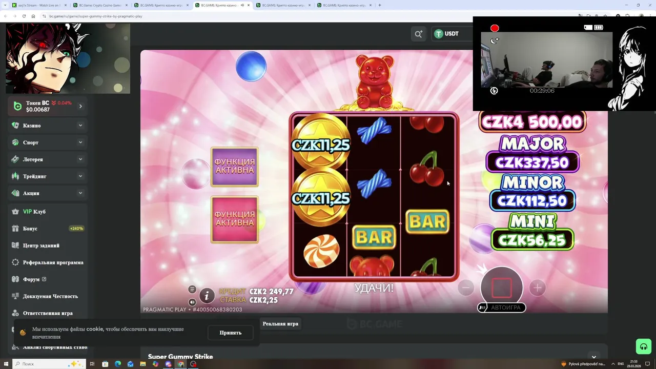The height and width of the screenshot is (369, 656).
Task: Go back in the browser
Action: (x=6, y=16)
